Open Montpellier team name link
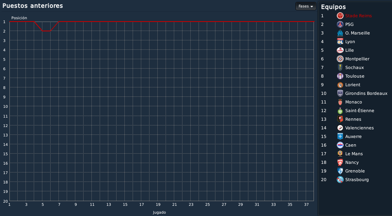Viewport: 392px width, 216px height. pos(357,59)
